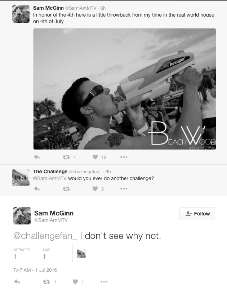
Task: Open the @challengefan_ mention in main tweet
Action: click(x=45, y=236)
